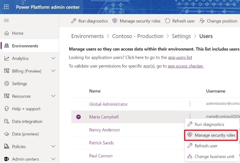This screenshot has height=163, width=240.
Task: Click maria@contoso username cell
Action: [223, 116]
